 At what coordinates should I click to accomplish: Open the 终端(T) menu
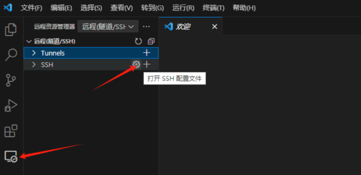click(214, 8)
